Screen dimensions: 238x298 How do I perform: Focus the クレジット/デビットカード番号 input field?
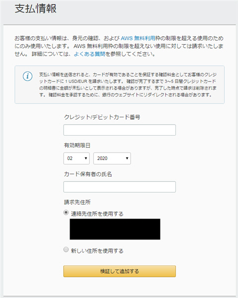[x=120, y=130]
